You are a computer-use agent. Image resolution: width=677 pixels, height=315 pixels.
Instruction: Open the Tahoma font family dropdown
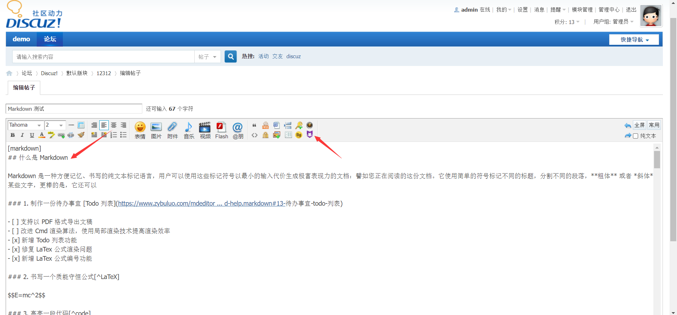coord(25,125)
